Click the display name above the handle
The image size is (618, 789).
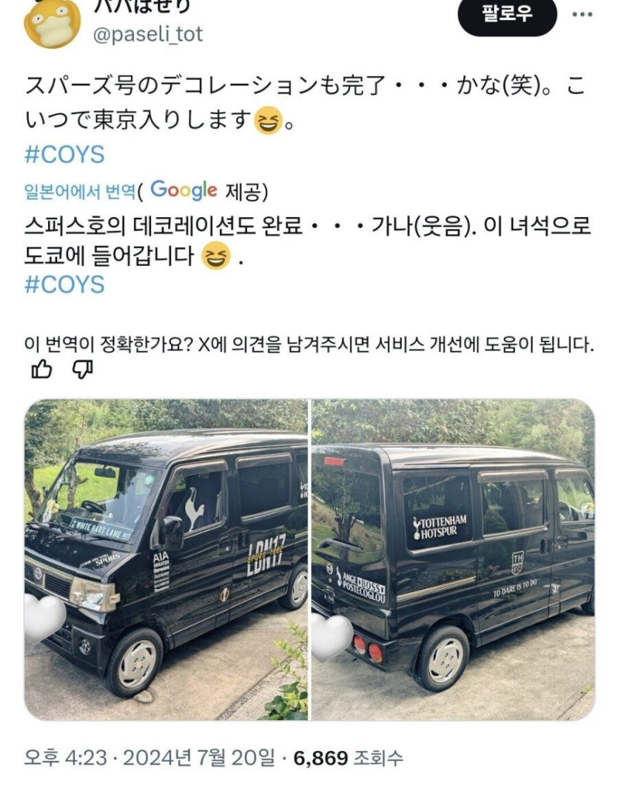(142, 7)
